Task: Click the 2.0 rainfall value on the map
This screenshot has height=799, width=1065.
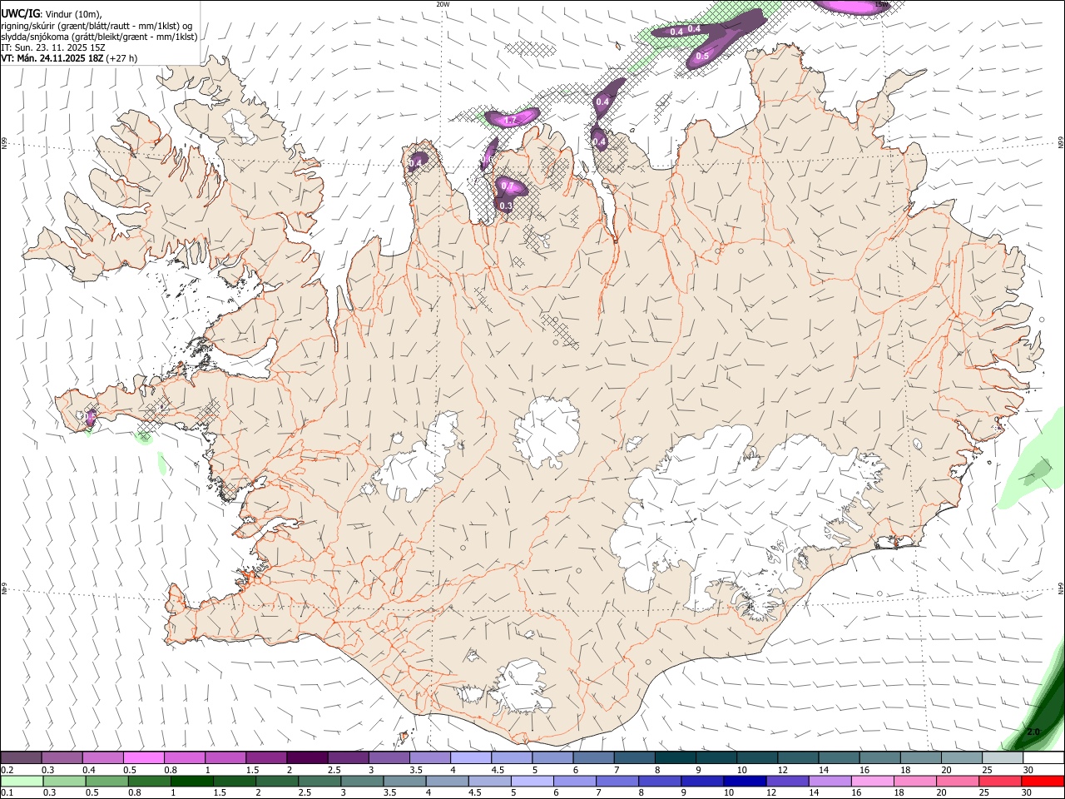Action: pos(1033,732)
